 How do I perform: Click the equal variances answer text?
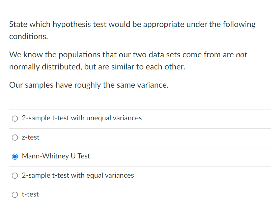tap(78, 175)
